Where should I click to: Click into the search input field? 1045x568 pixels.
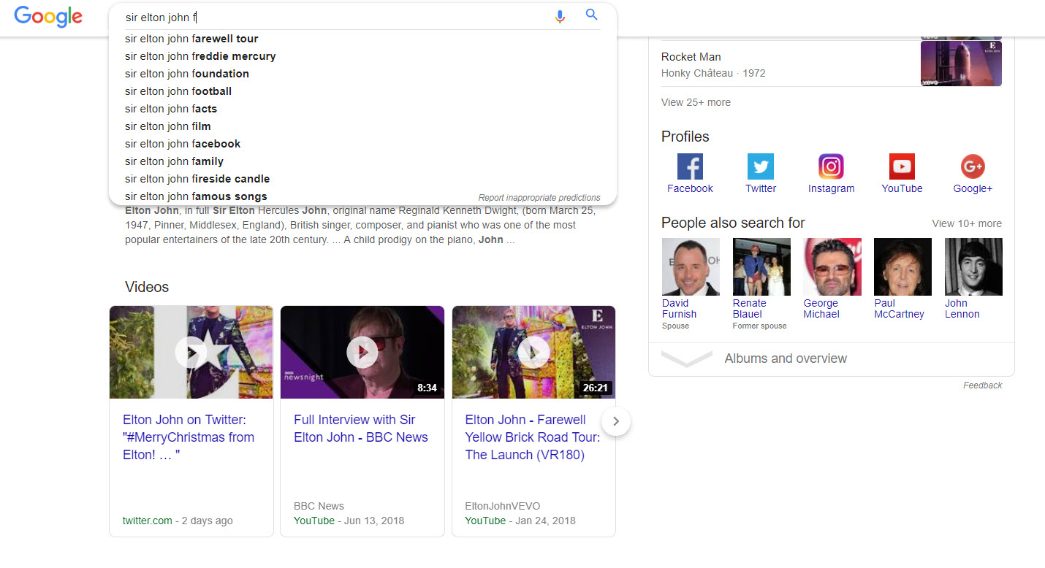coord(329,17)
